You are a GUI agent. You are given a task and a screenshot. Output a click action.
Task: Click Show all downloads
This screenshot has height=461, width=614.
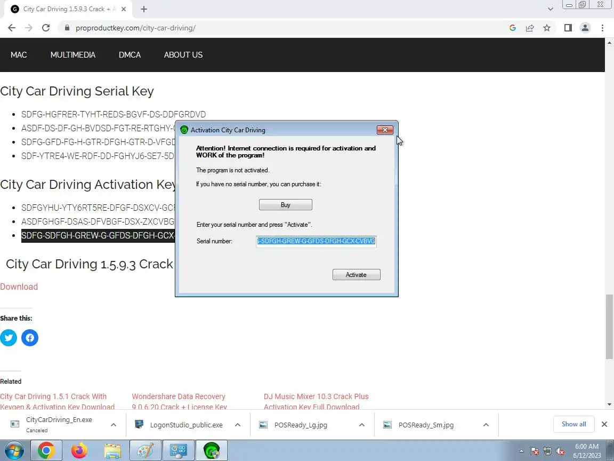click(573, 424)
